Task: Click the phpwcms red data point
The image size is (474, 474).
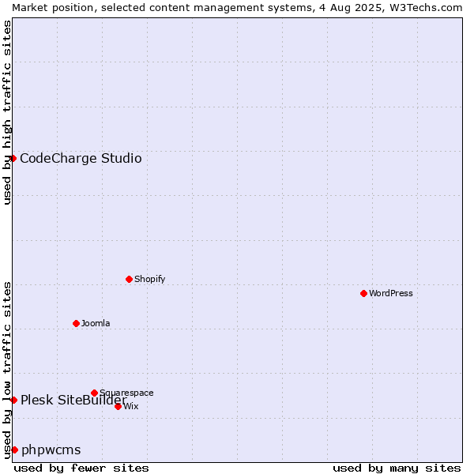Action: coord(14,450)
